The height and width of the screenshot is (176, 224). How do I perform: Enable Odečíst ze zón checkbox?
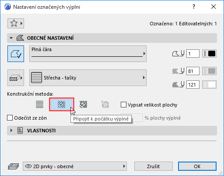pos(10,118)
